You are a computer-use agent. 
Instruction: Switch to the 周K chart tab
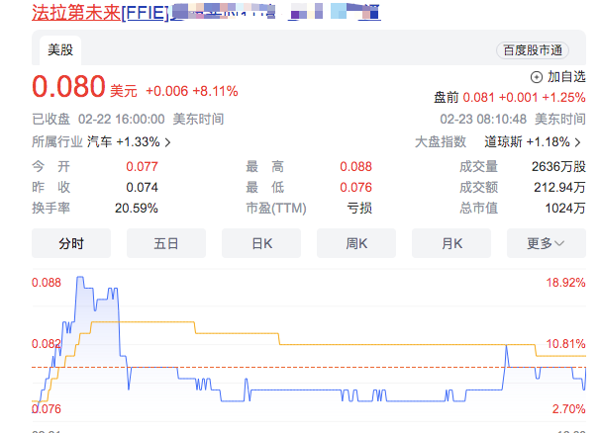(356, 243)
